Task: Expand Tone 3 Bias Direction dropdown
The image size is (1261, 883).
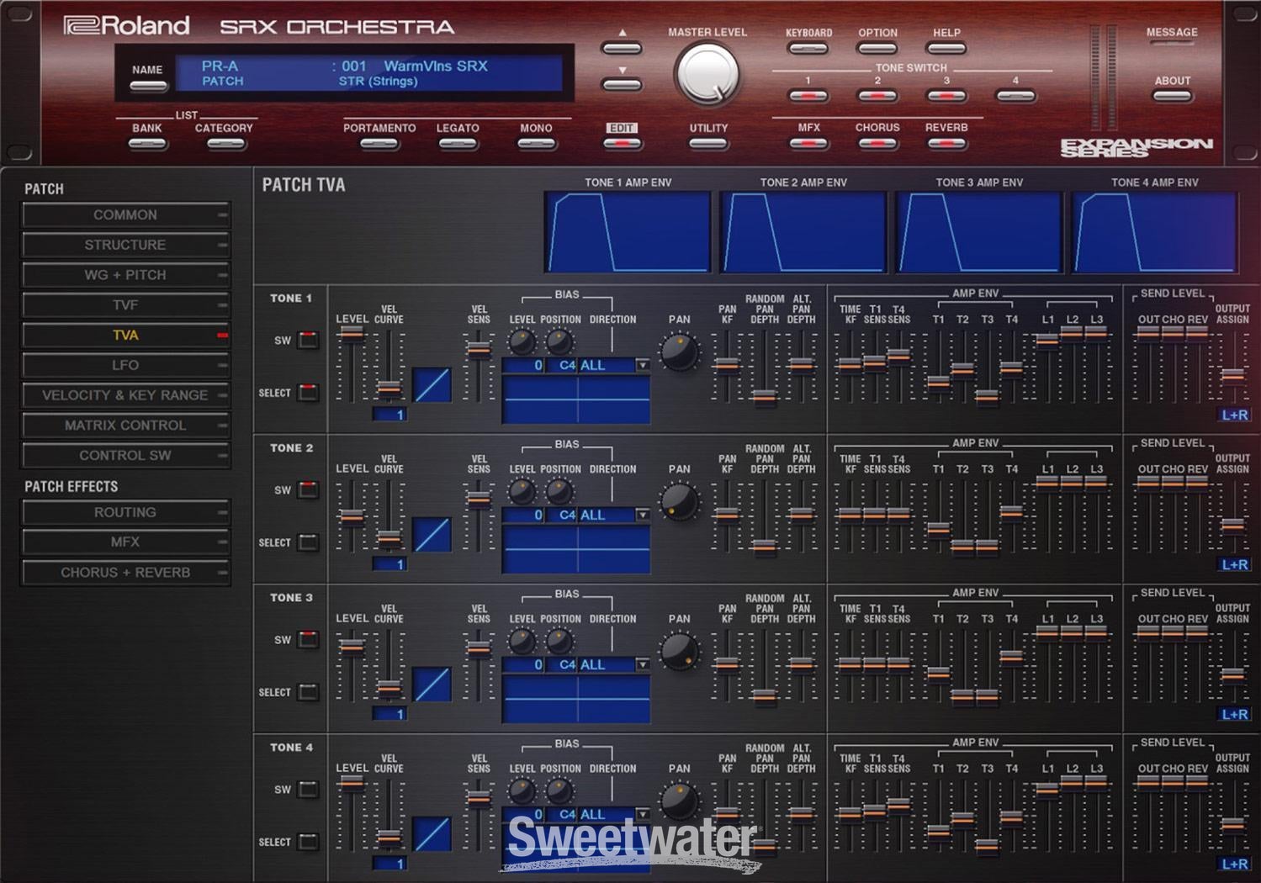Action: 643,664
